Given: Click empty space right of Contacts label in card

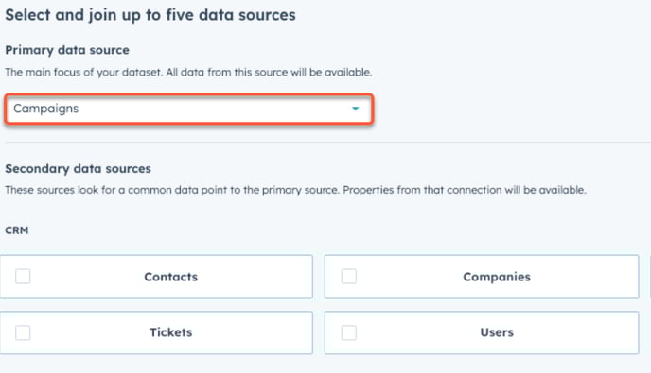Looking at the screenshot, I should [x=254, y=277].
